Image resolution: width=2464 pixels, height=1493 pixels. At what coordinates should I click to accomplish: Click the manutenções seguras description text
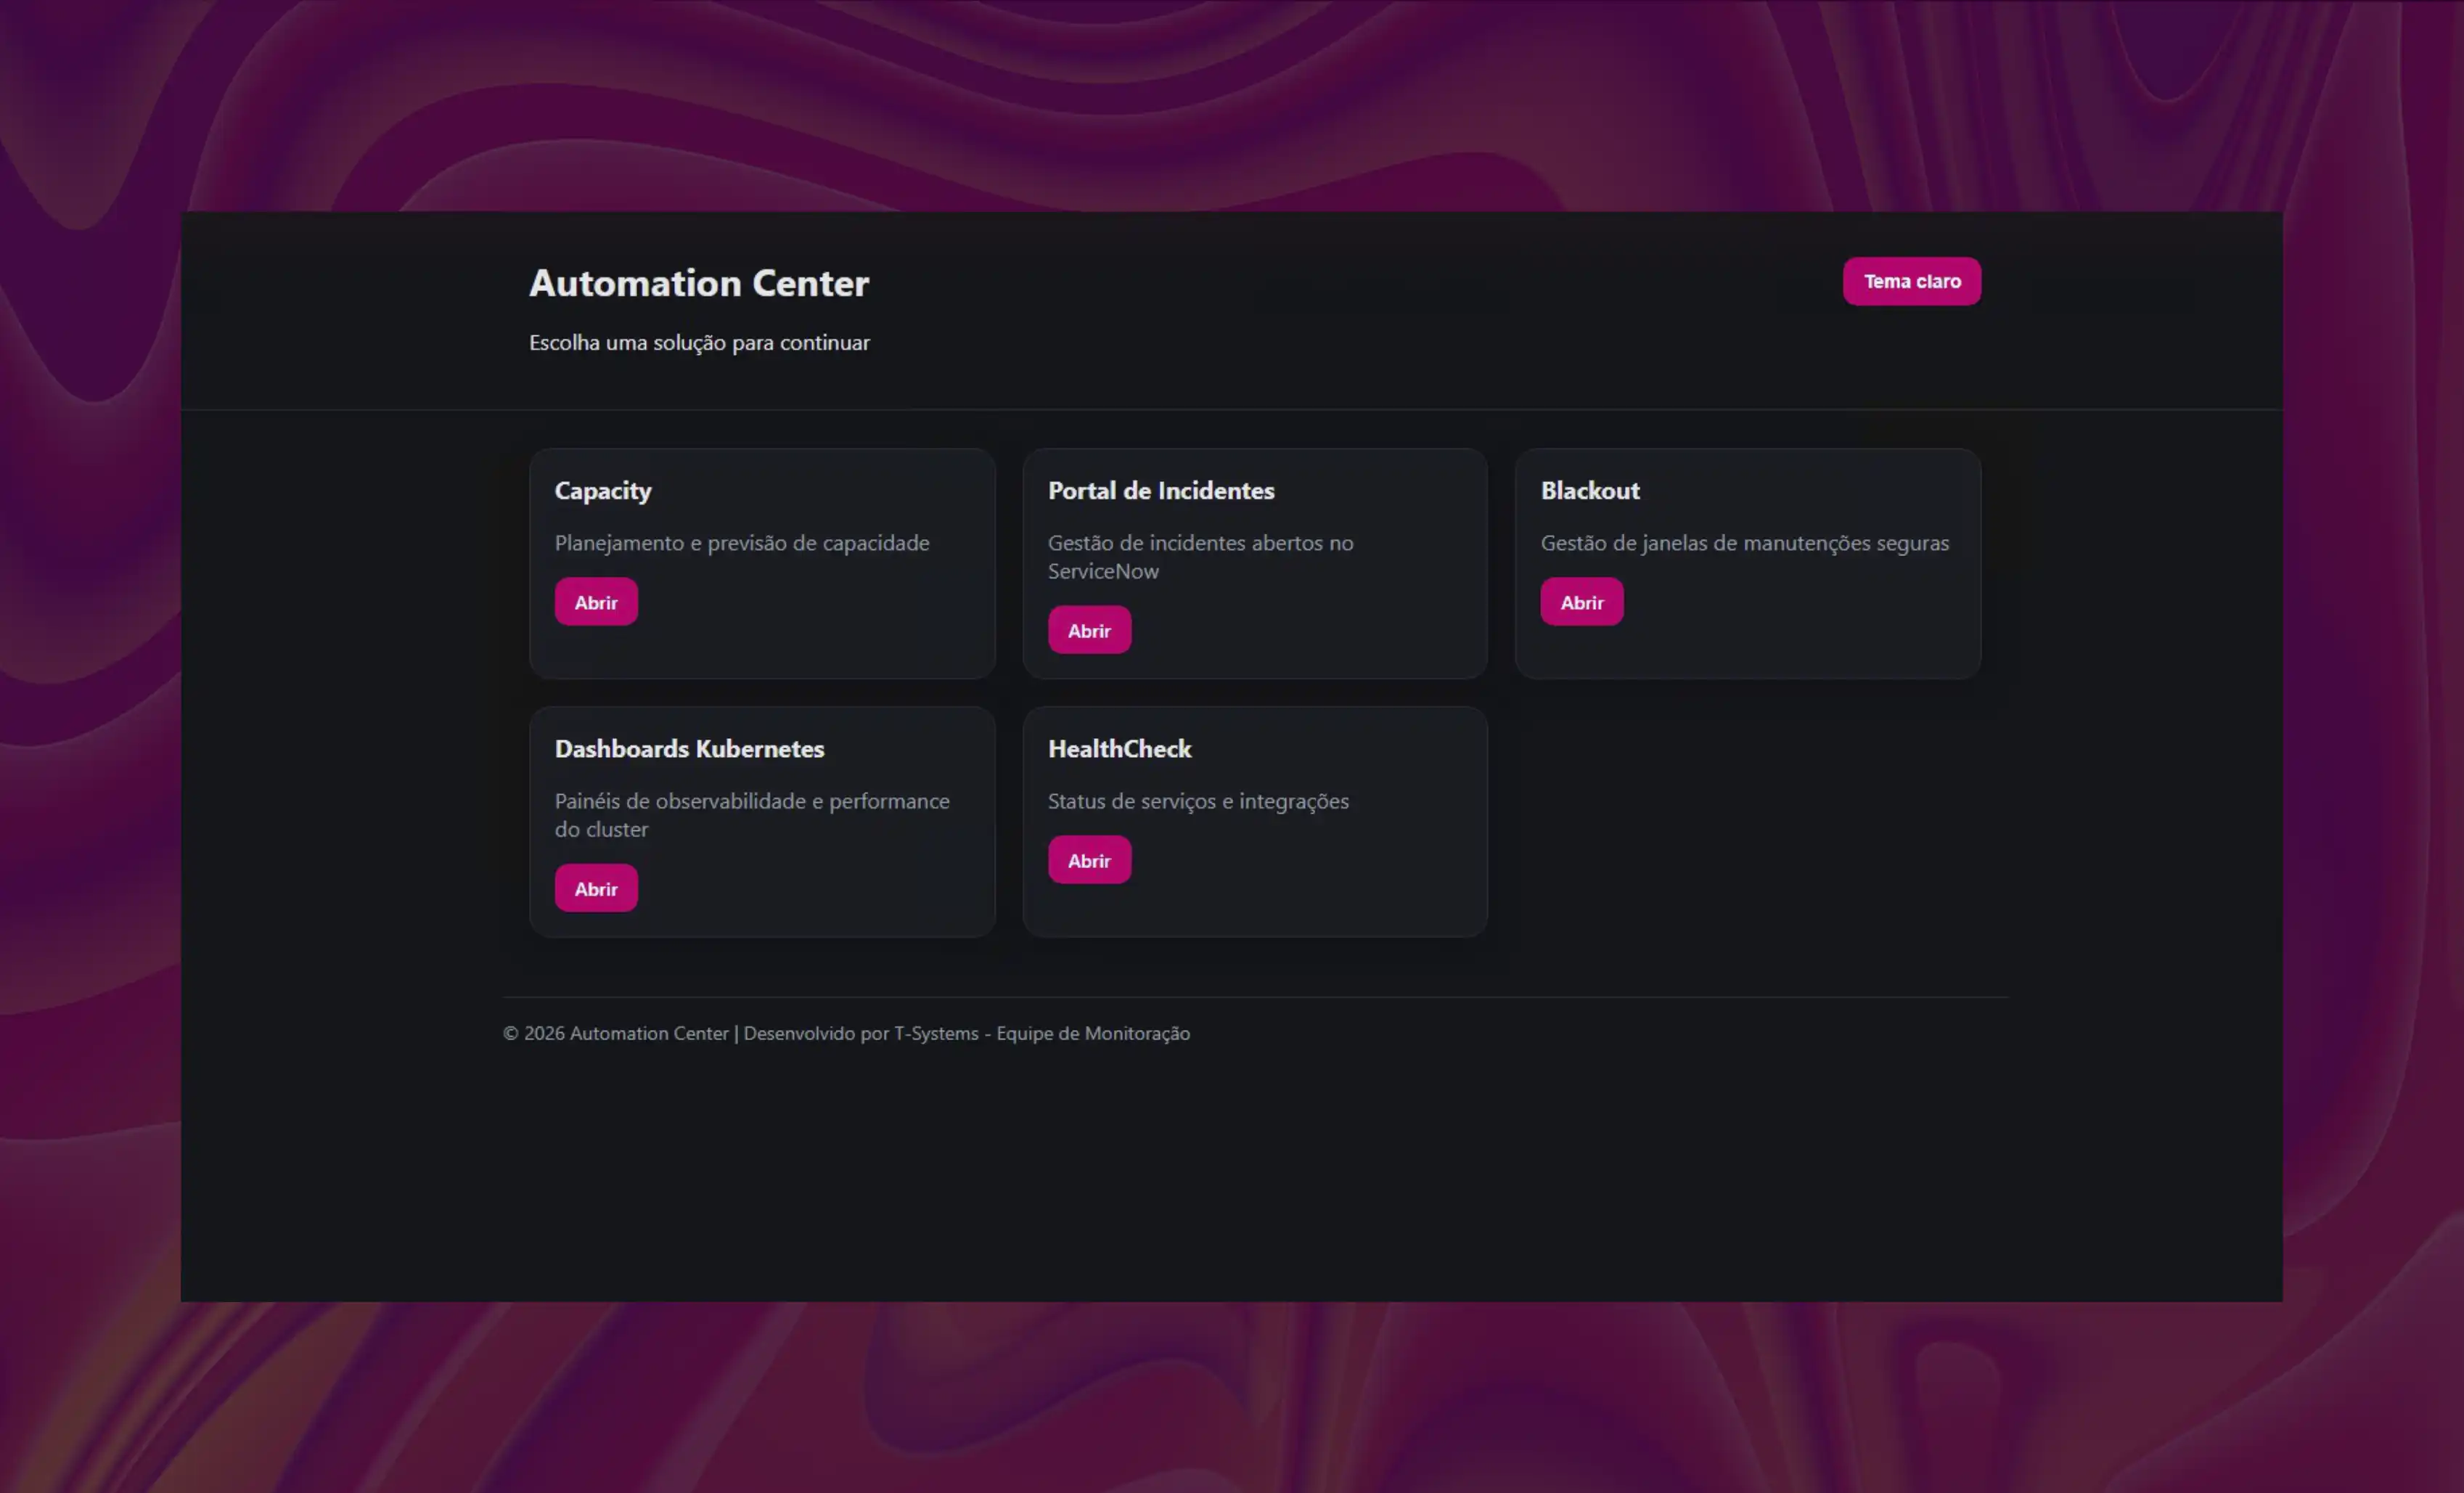click(x=1744, y=542)
